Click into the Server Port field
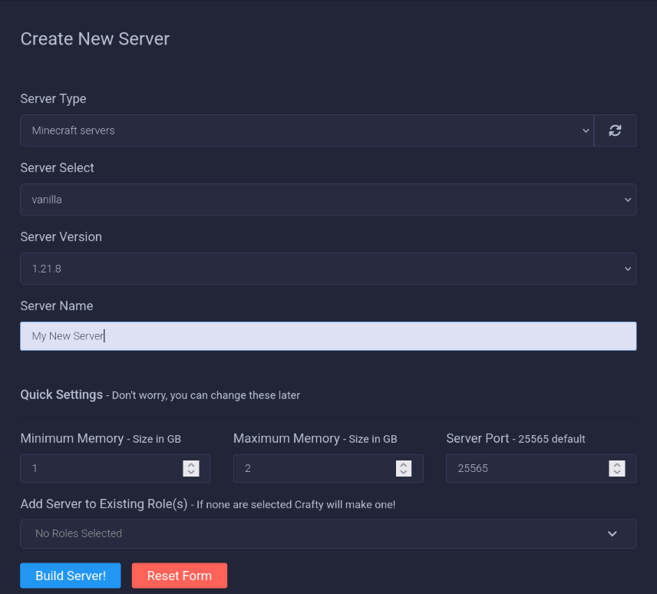657x594 pixels. (x=527, y=468)
